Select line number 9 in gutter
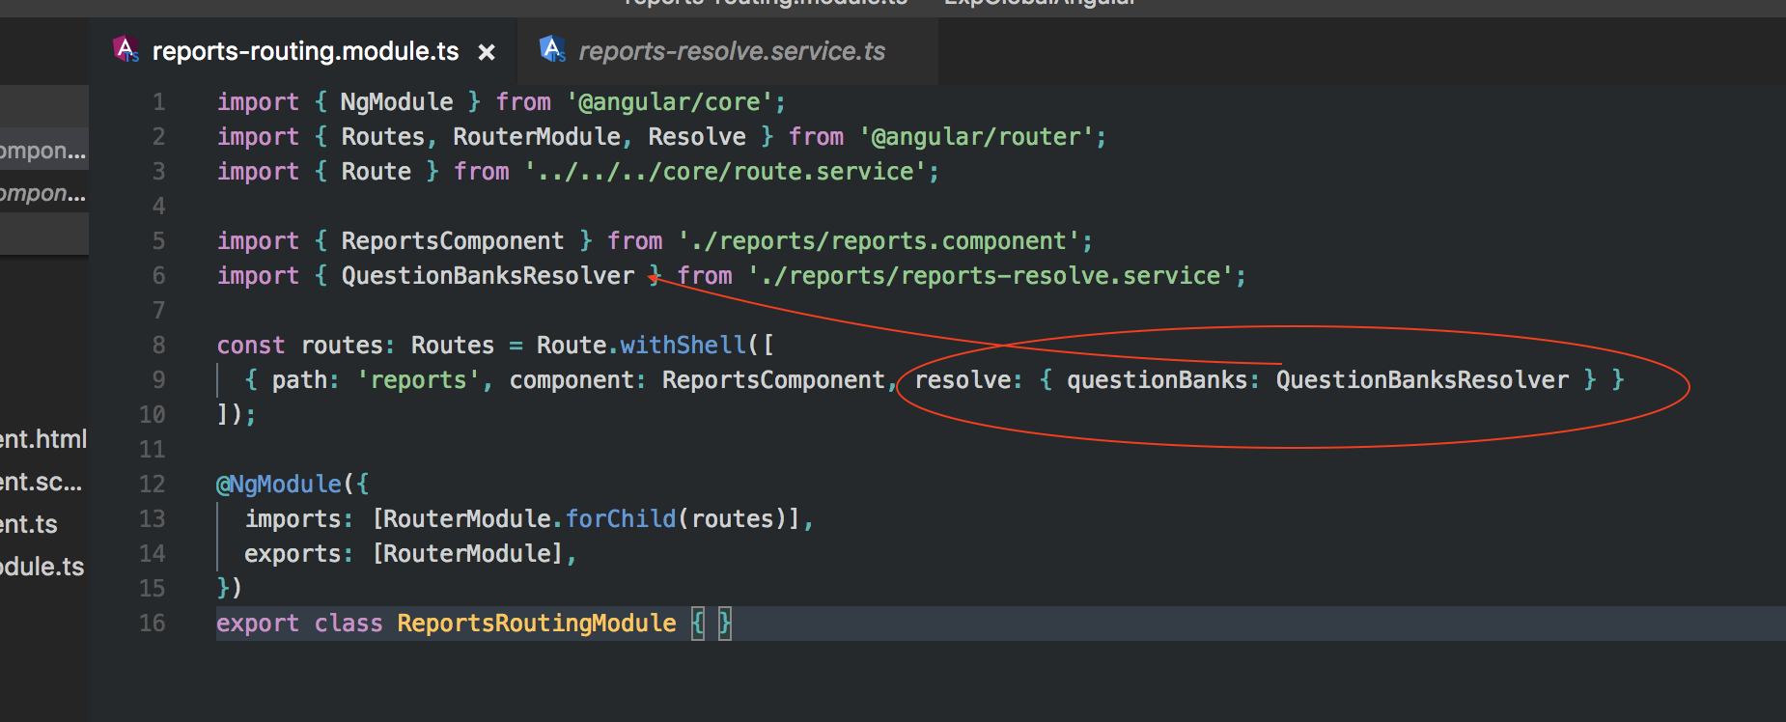This screenshot has height=722, width=1786. [158, 380]
